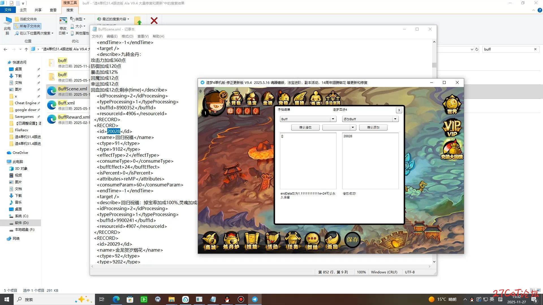Click the 法宝 treasure gourd icon
This screenshot has height=305, width=543.
coord(252,98)
